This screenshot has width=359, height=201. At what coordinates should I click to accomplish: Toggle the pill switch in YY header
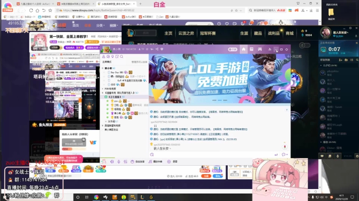coord(232,49)
